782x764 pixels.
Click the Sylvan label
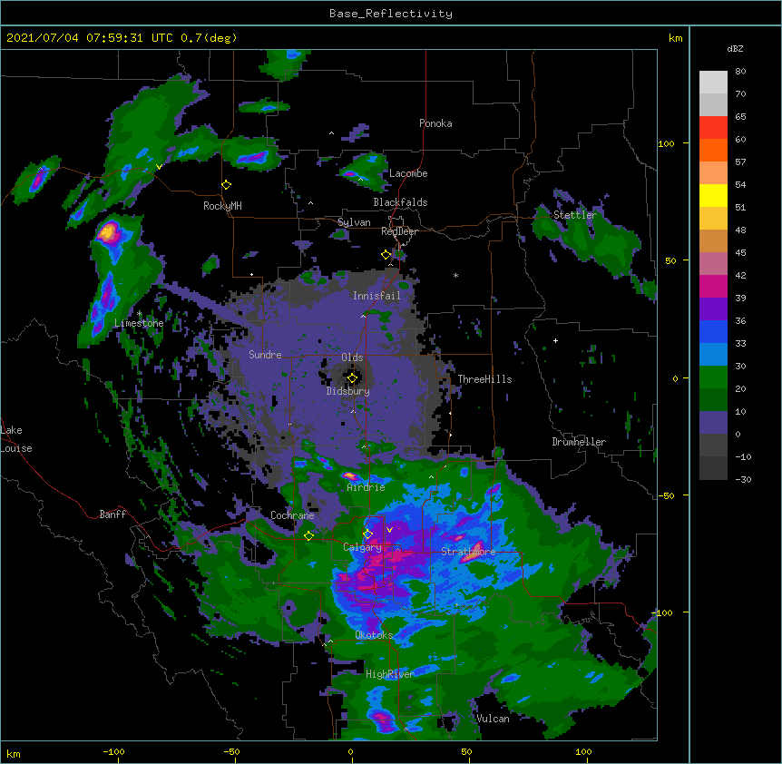(x=354, y=222)
